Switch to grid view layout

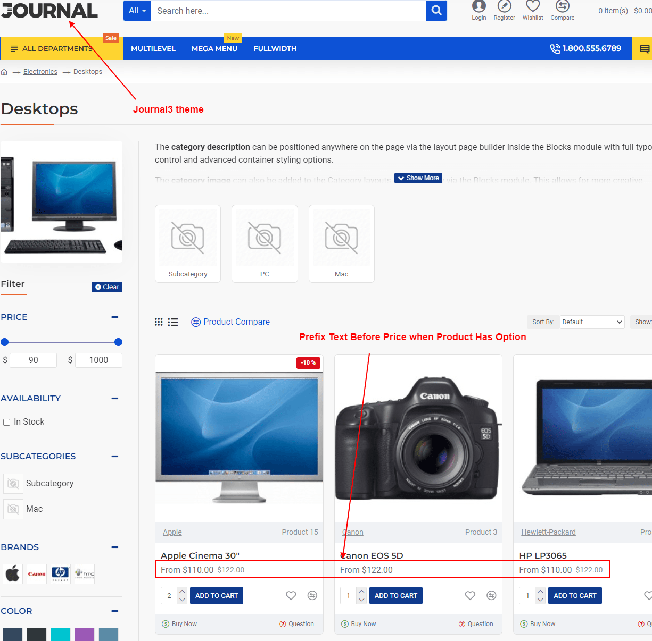coord(159,322)
